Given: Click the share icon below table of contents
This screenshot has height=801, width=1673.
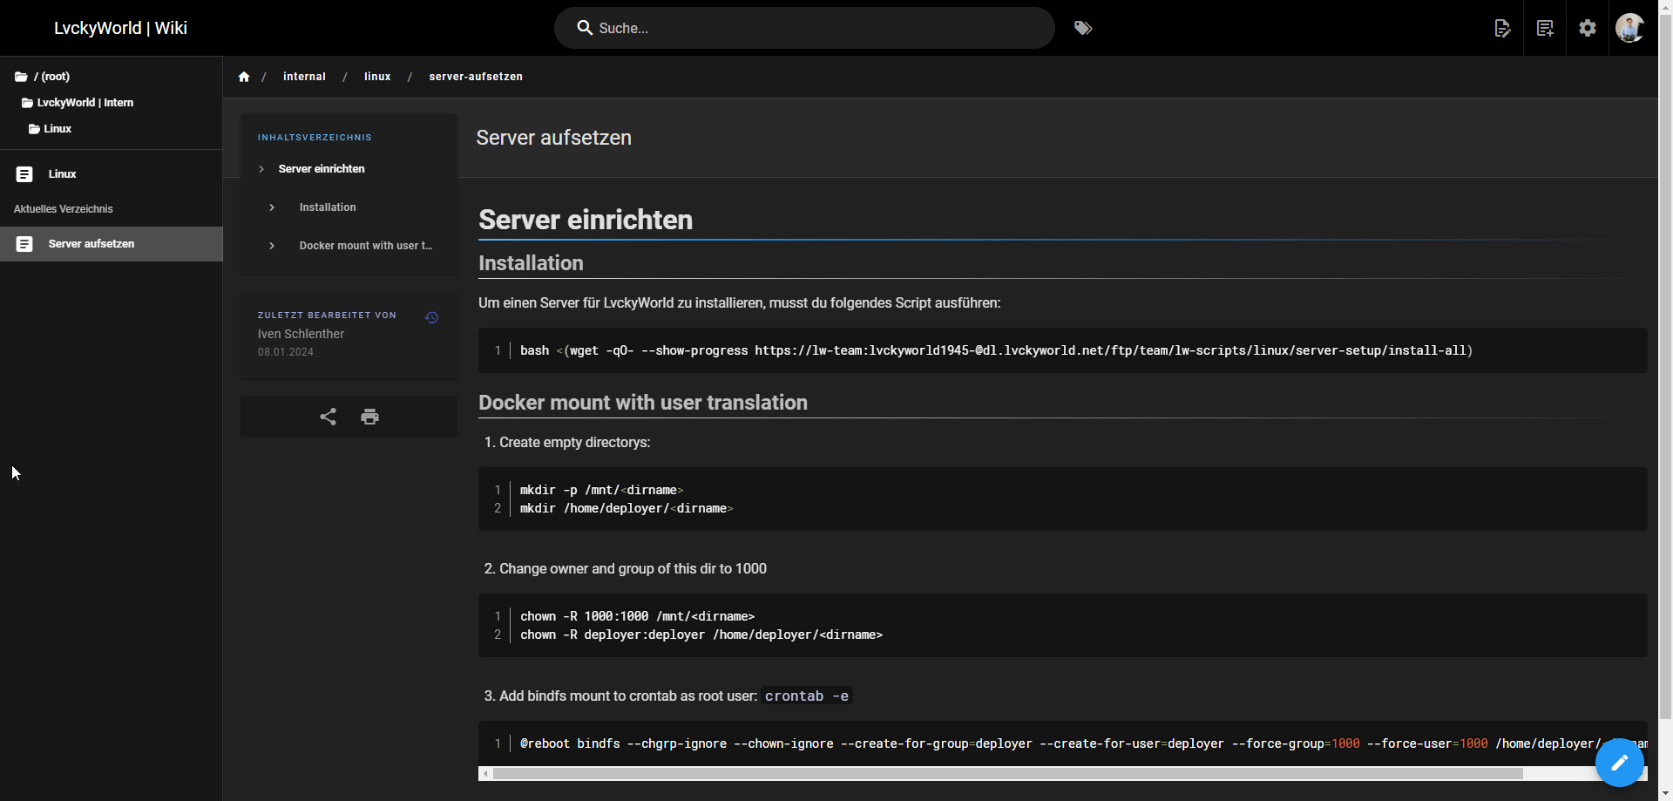Looking at the screenshot, I should [328, 417].
